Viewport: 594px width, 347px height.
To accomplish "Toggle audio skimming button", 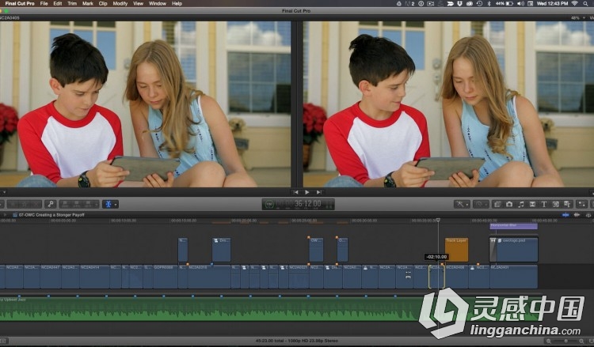I will [577, 215].
